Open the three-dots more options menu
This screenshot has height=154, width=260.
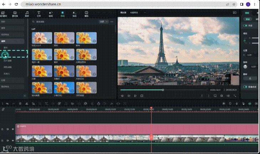[112, 22]
